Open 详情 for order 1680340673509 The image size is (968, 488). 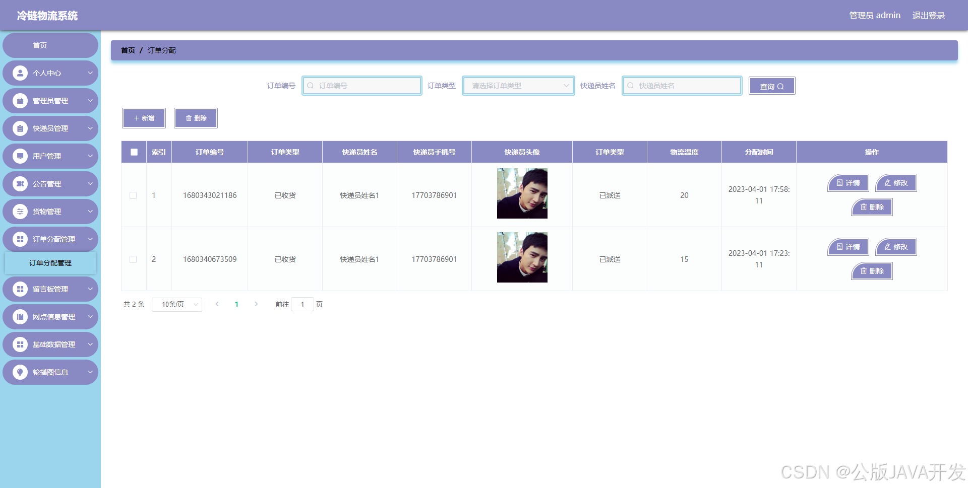pos(848,247)
